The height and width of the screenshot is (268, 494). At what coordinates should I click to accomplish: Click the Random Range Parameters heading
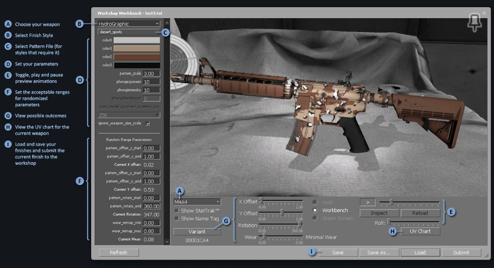[x=129, y=139]
